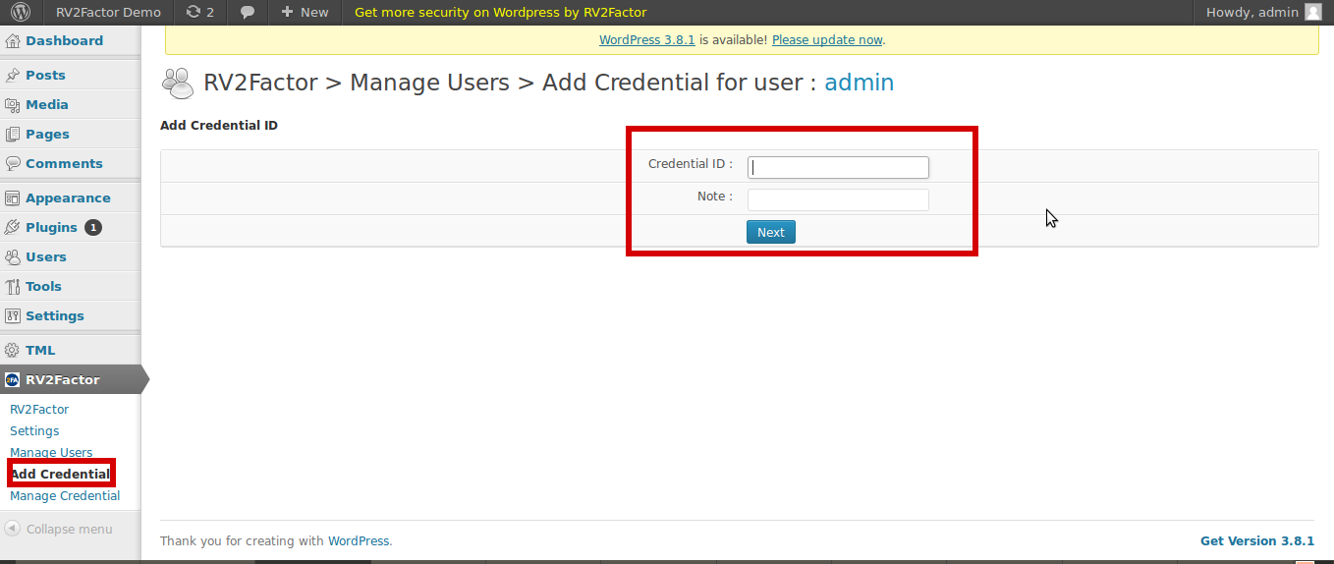Click the RV2Factor 2FA sidebar icon

pos(13,380)
